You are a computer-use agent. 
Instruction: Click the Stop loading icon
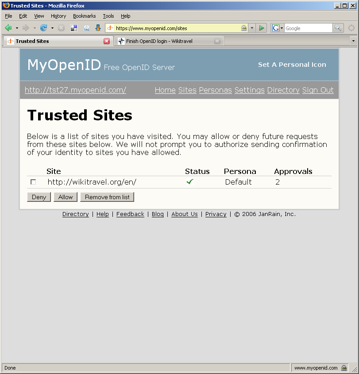61,28
